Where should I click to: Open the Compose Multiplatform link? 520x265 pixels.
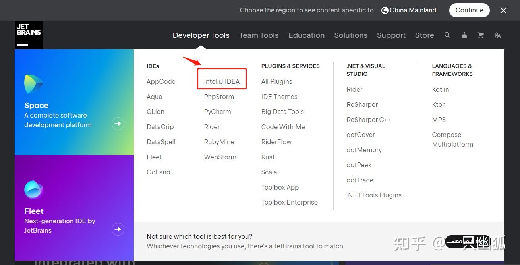452,139
